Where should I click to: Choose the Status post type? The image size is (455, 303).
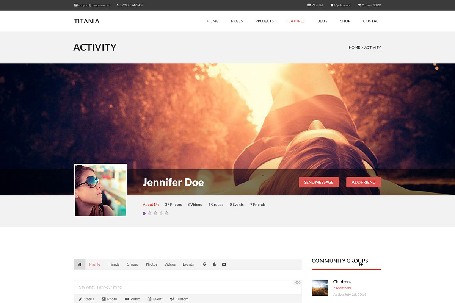click(86, 299)
